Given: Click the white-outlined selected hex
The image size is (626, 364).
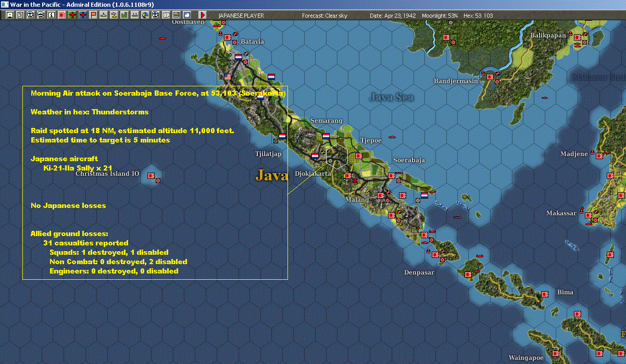Looking at the screenshot, I should point(337,156).
